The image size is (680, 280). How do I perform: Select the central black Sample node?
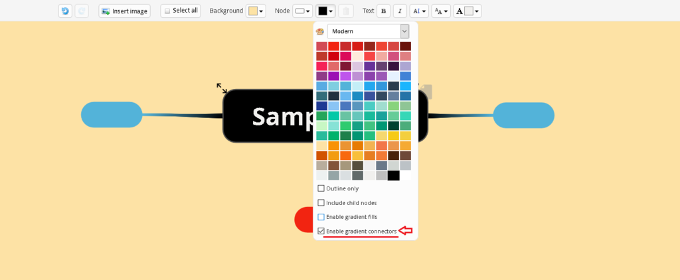pyautogui.click(x=268, y=116)
